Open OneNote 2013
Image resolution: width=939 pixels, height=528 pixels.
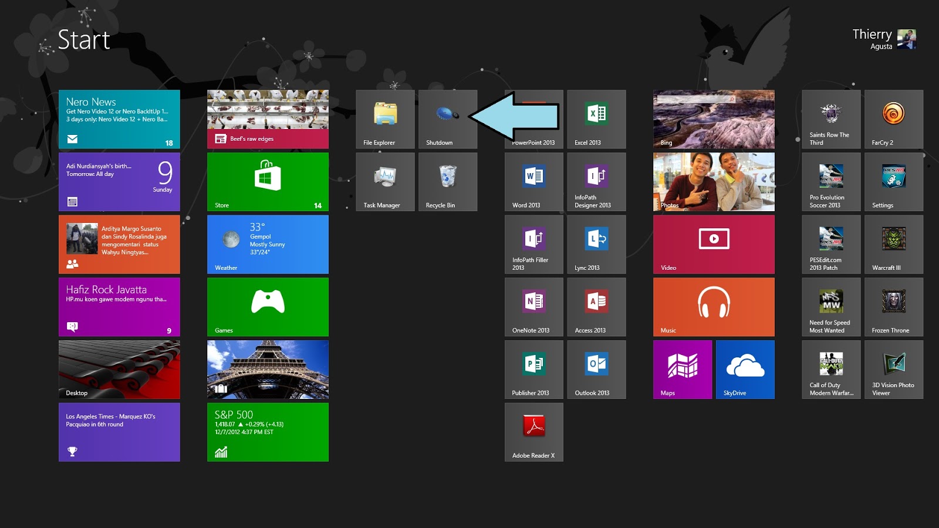point(534,307)
